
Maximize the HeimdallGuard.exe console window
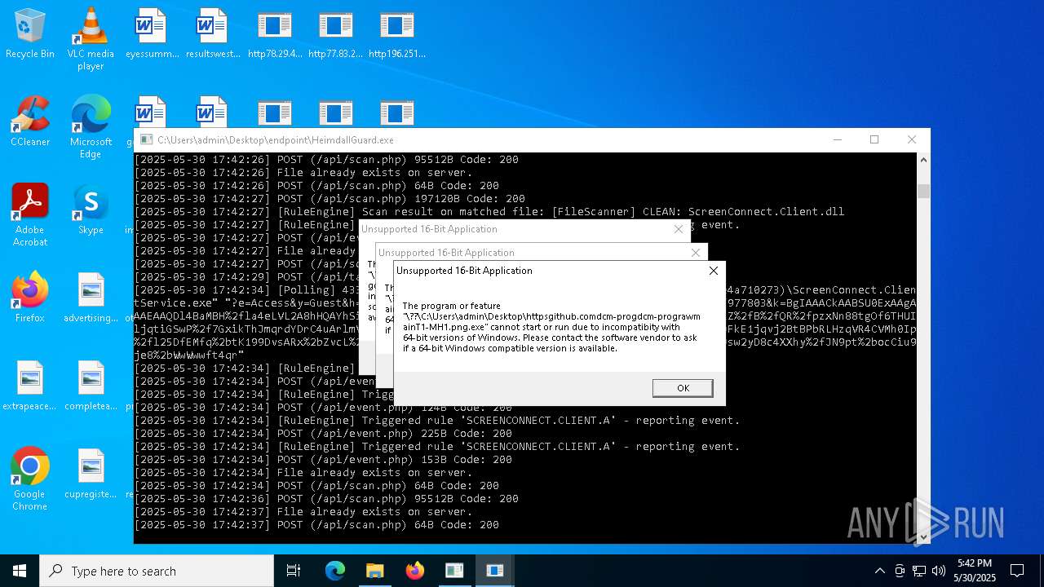point(874,139)
